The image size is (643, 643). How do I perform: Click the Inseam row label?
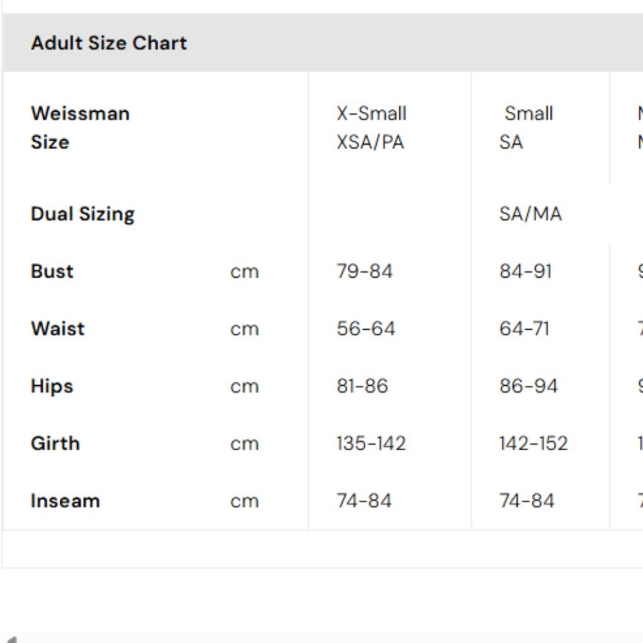coord(65,501)
